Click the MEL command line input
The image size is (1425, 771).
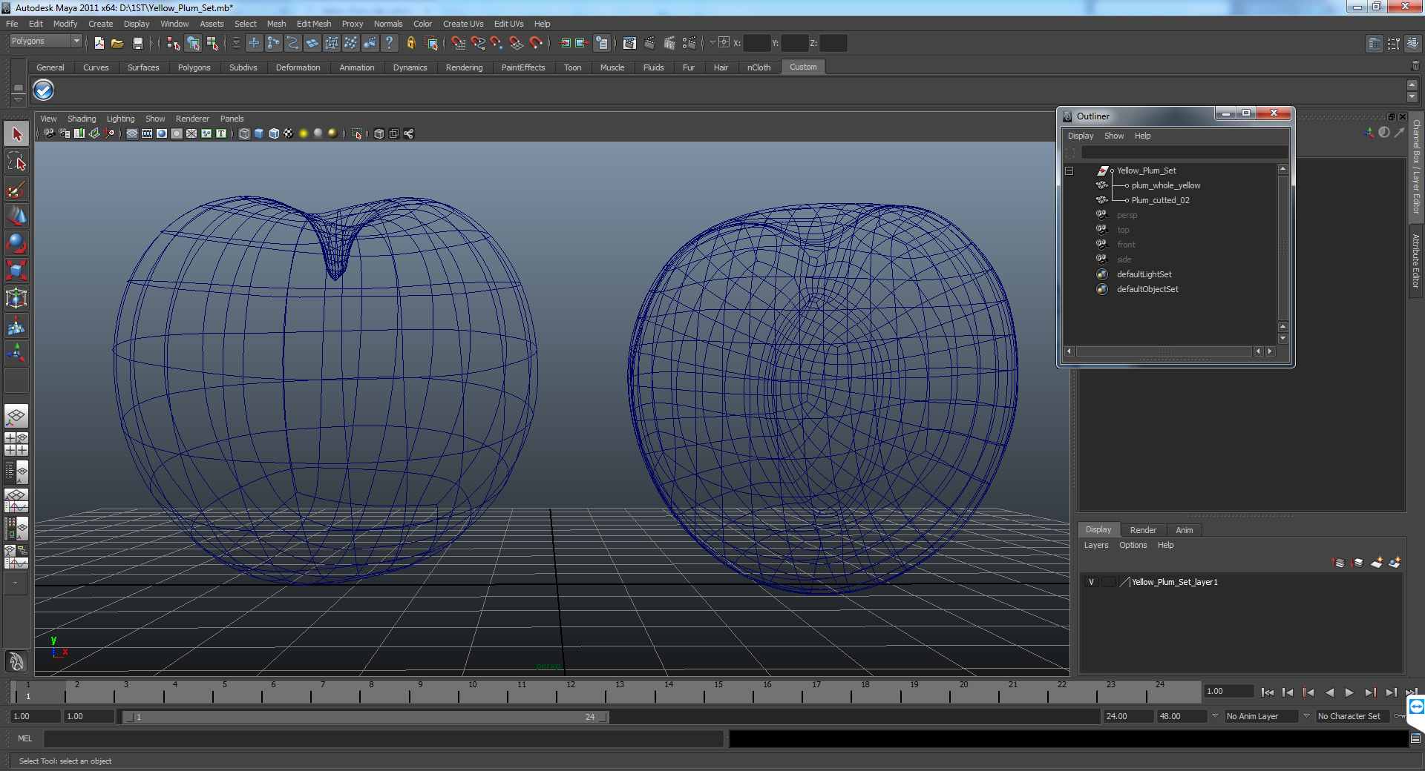384,738
